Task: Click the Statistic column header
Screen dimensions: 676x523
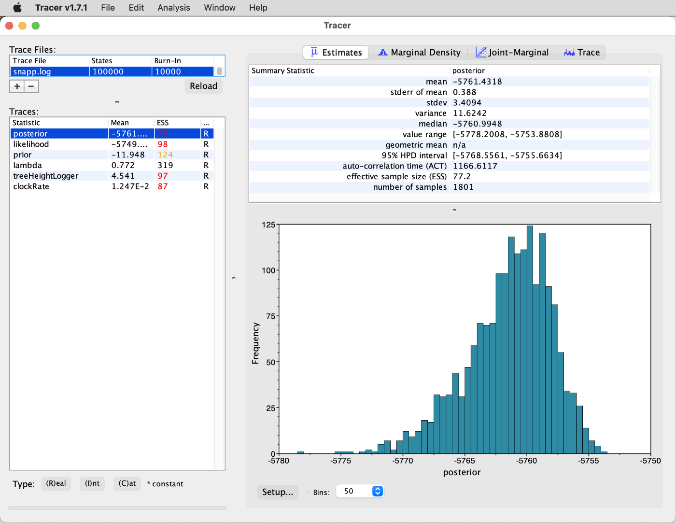Action: pos(59,123)
